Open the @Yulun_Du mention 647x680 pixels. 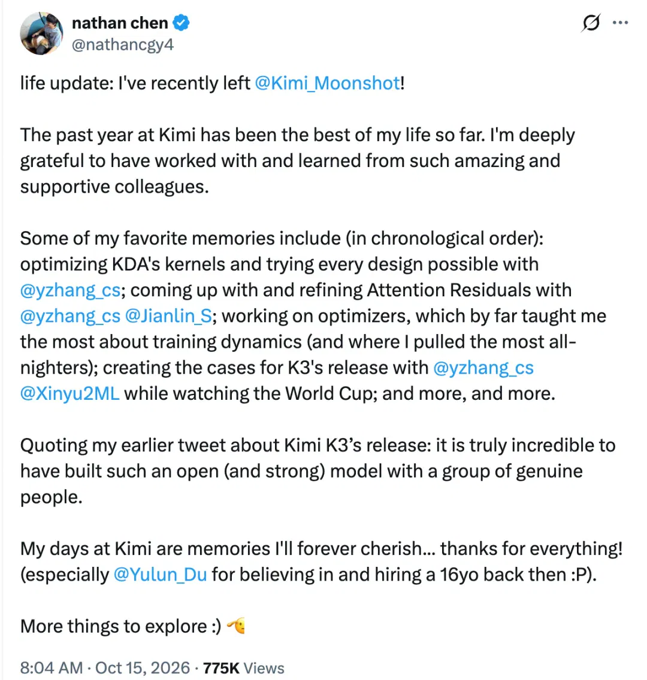[x=160, y=575]
